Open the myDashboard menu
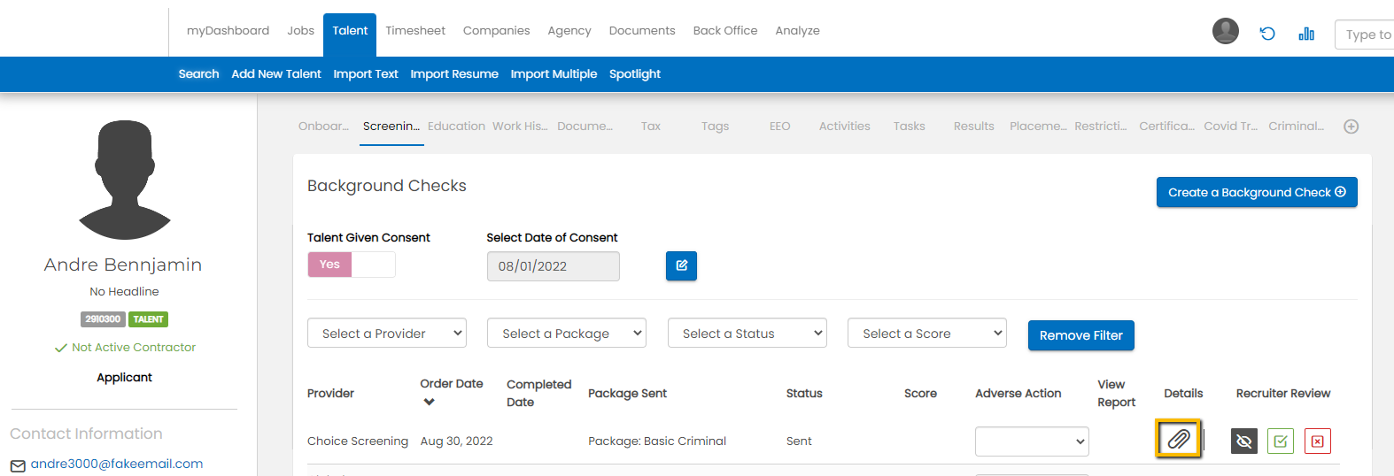 click(x=228, y=31)
